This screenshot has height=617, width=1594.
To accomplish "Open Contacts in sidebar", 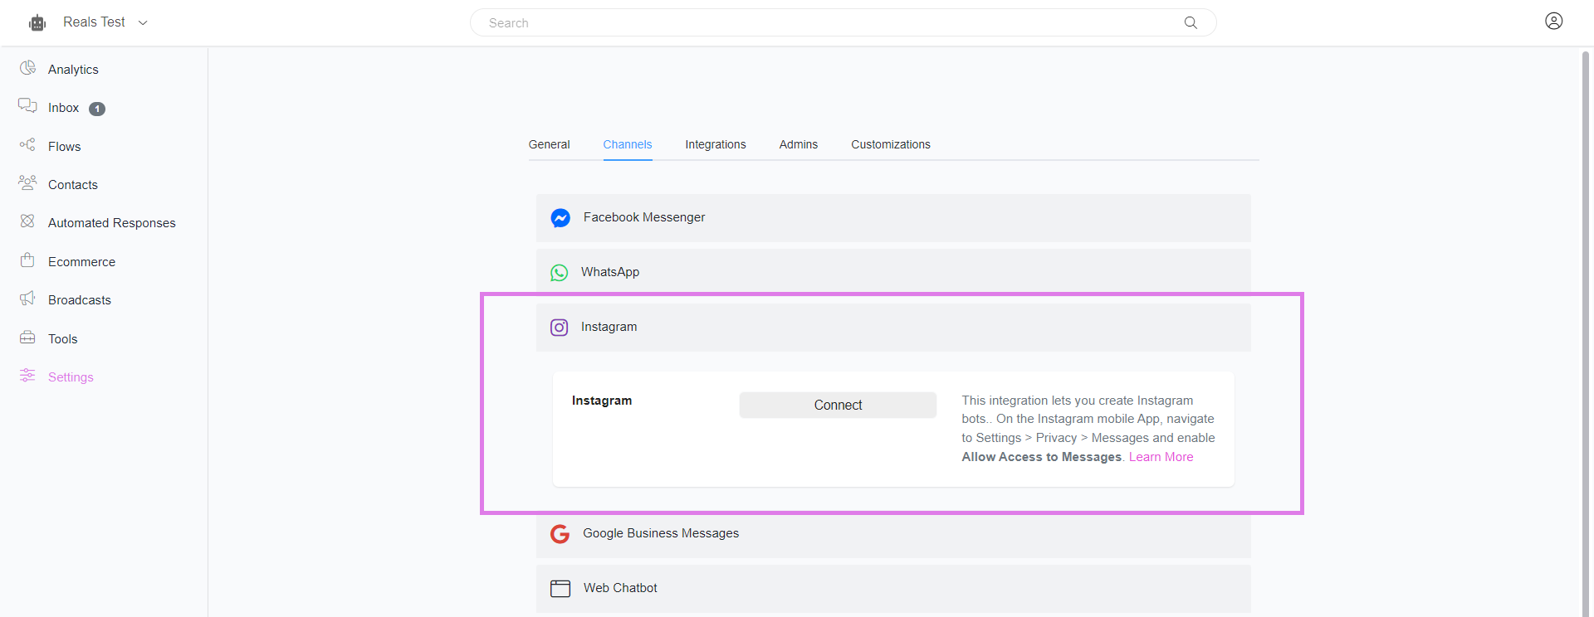I will point(73,185).
